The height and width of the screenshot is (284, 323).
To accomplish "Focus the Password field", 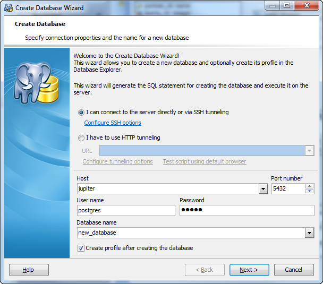I will [x=246, y=211].
